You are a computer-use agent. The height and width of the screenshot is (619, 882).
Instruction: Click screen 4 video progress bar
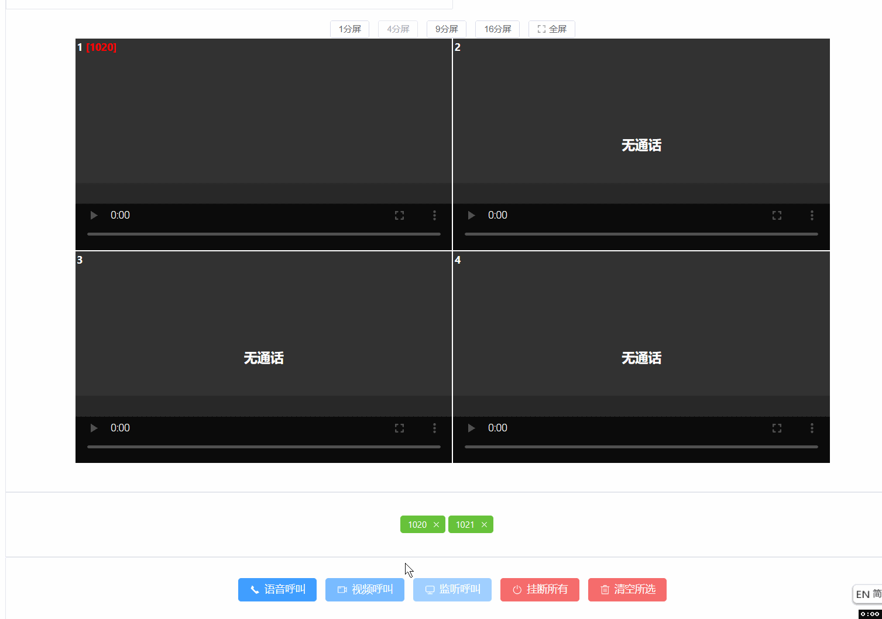pyautogui.click(x=641, y=447)
